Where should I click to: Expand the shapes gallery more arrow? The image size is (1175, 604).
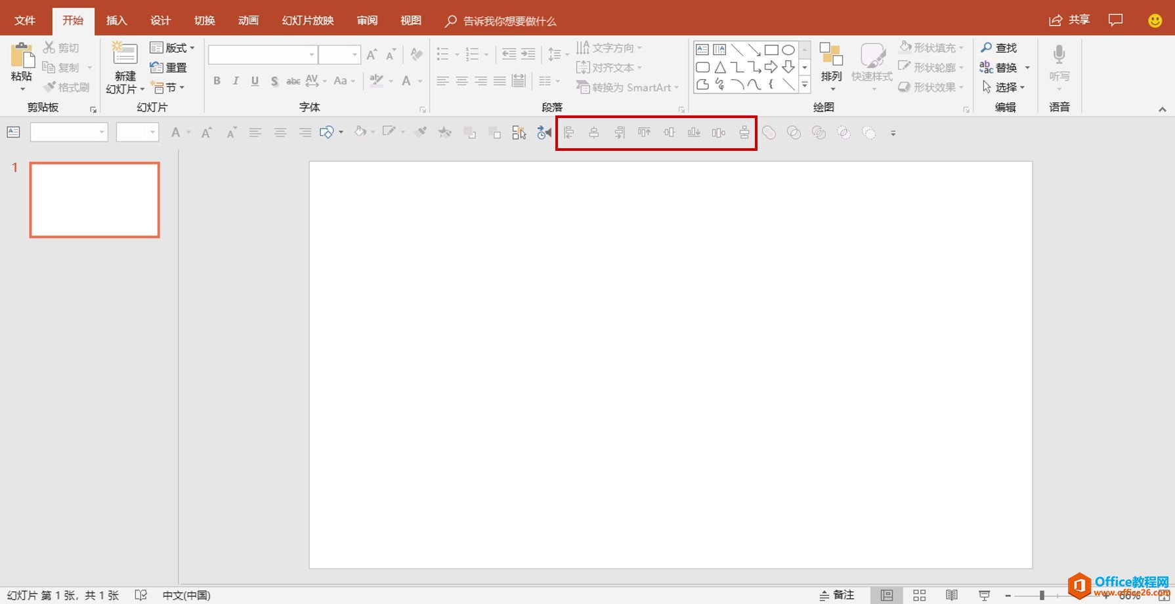pos(805,85)
